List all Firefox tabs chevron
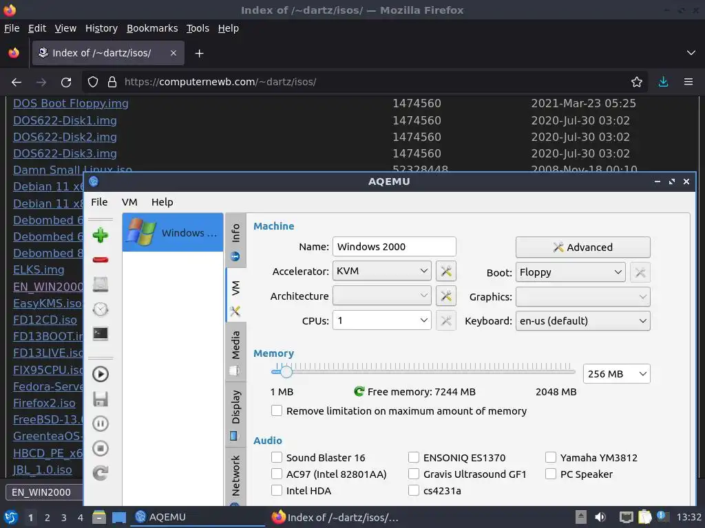 point(691,53)
